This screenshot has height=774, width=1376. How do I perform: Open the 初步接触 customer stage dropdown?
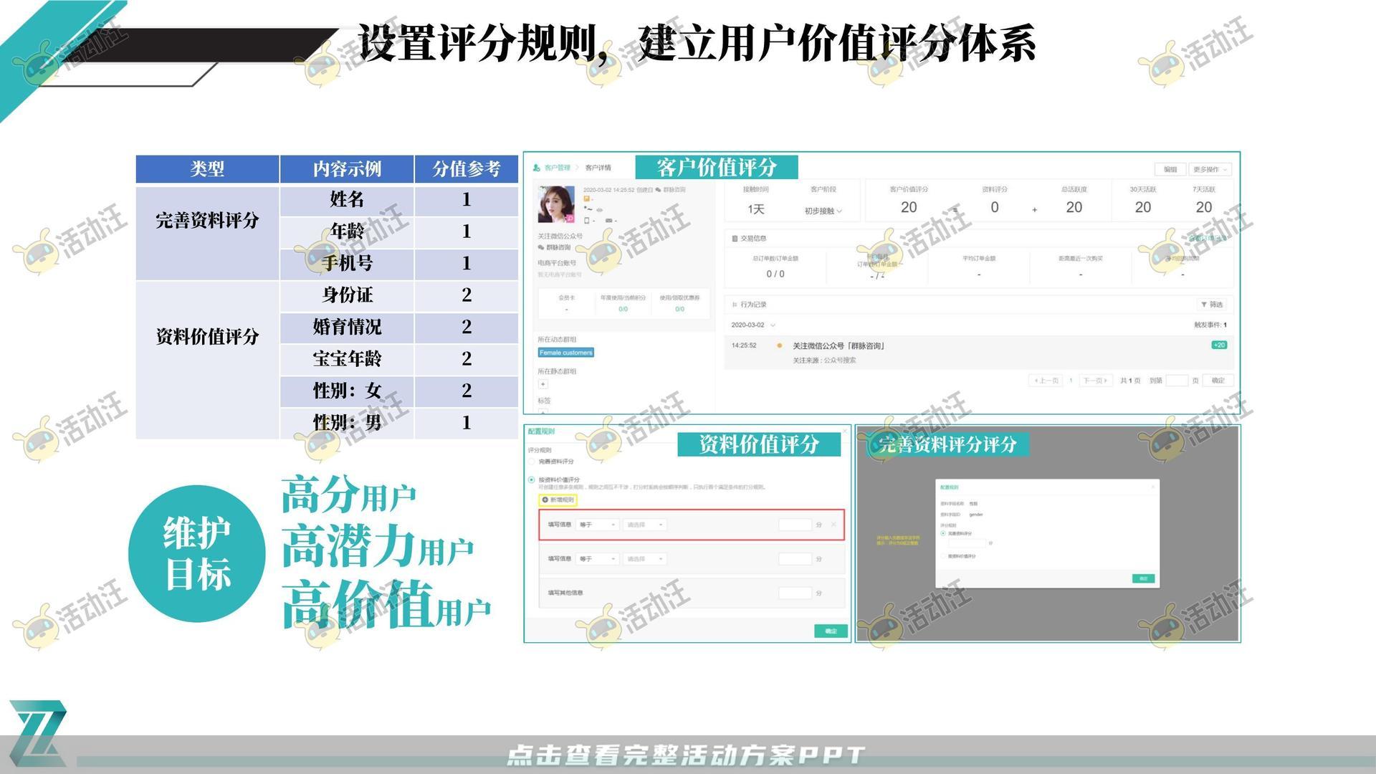point(823,211)
